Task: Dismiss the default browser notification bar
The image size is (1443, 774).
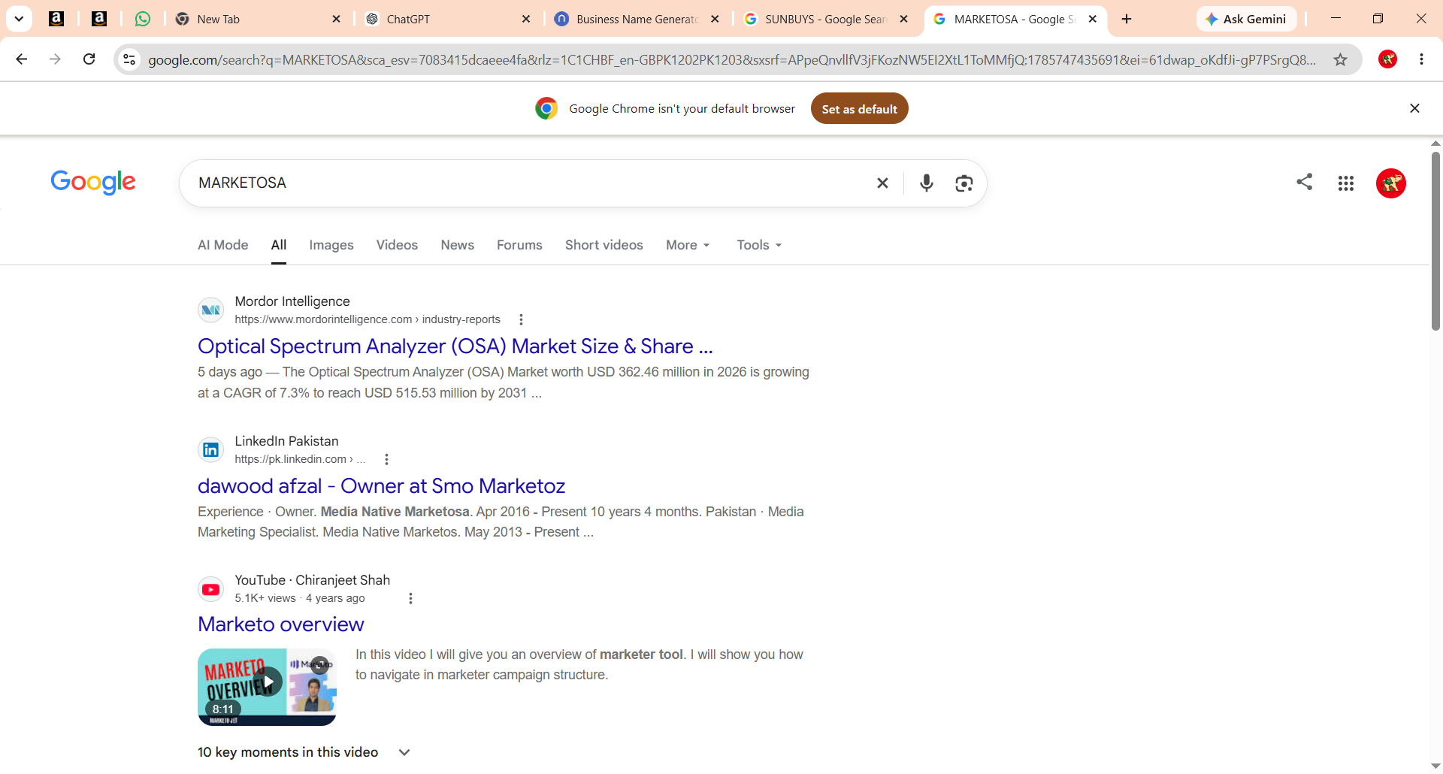Action: pyautogui.click(x=1414, y=108)
